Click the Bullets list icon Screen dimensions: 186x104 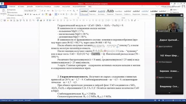(56, 11)
